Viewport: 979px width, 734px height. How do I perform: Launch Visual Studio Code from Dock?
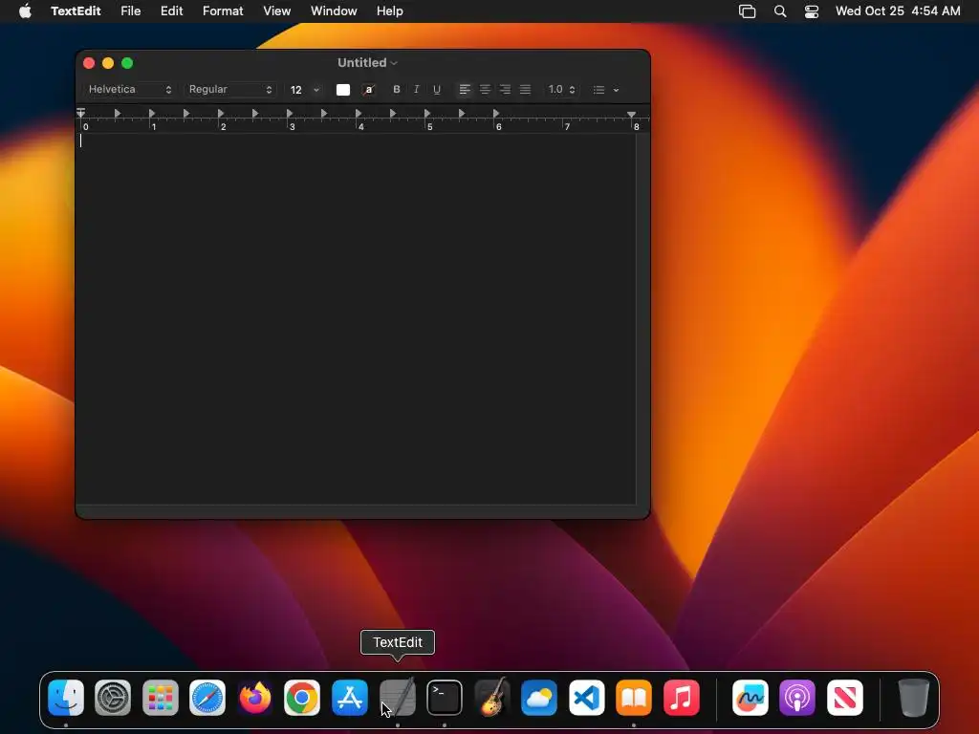(x=586, y=698)
